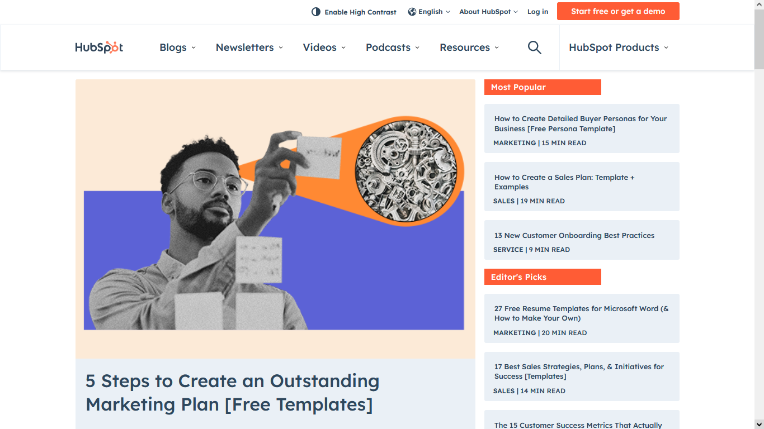Expand the About HubSpot menu
Image resolution: width=764 pixels, height=429 pixels.
point(488,12)
